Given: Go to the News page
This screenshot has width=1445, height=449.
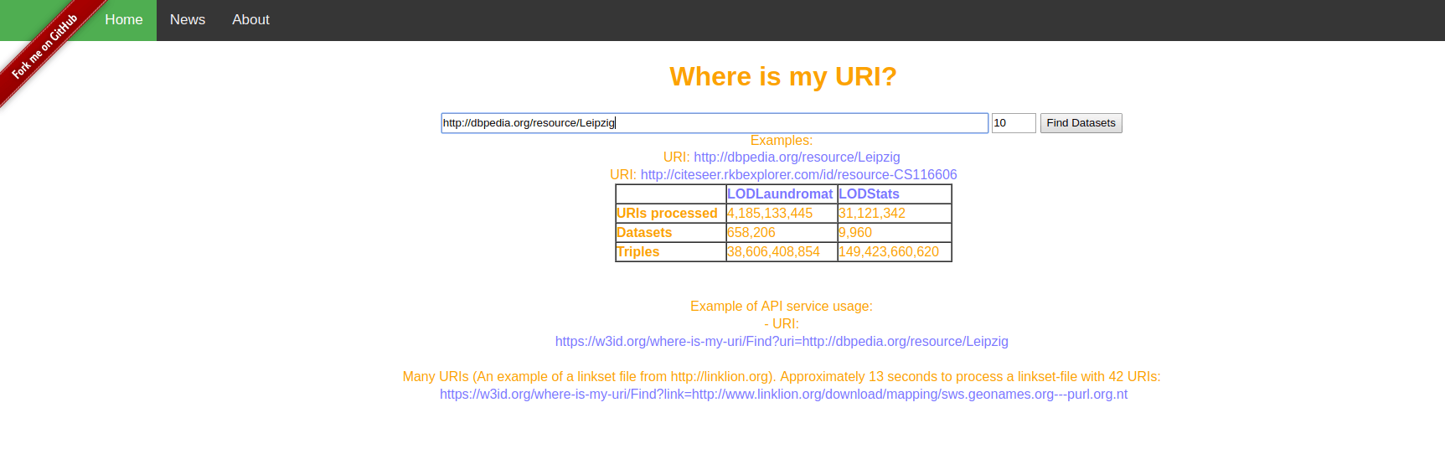Looking at the screenshot, I should pos(188,20).
